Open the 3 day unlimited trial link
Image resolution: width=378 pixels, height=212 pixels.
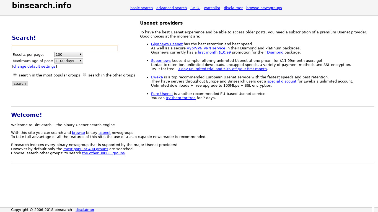[222, 69]
